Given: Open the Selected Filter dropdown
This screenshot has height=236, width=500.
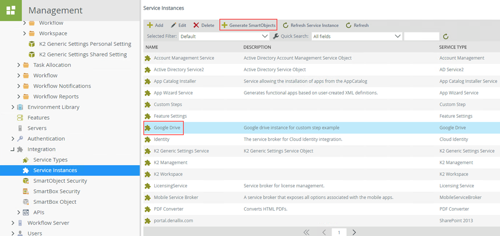Looking at the screenshot, I should tap(224, 36).
